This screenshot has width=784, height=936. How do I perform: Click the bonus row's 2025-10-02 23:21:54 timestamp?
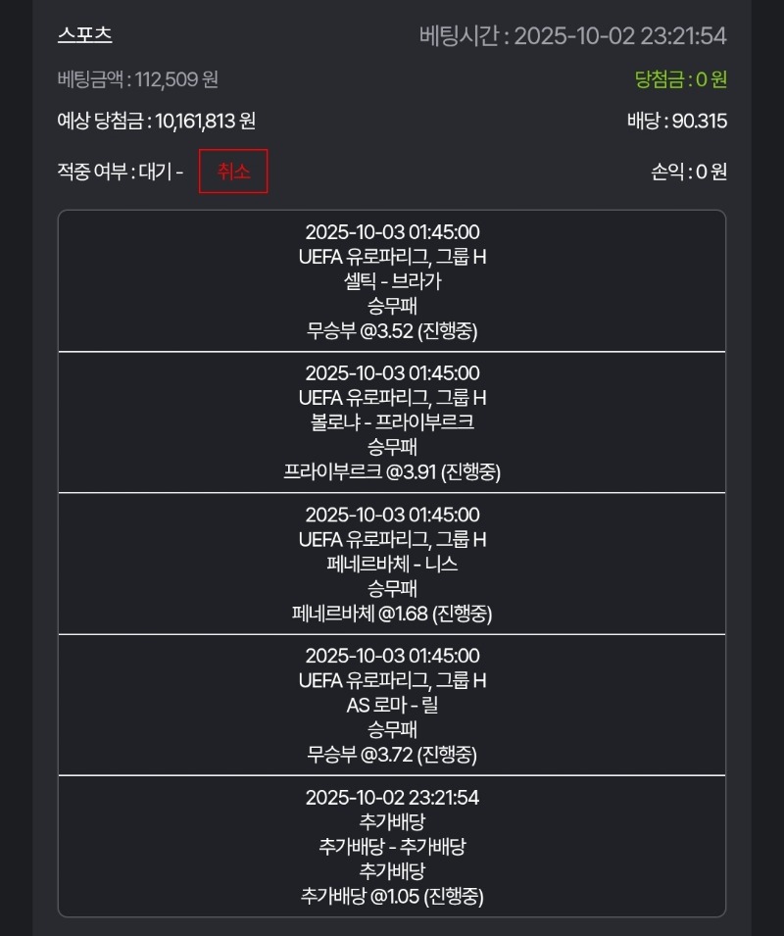coord(392,797)
